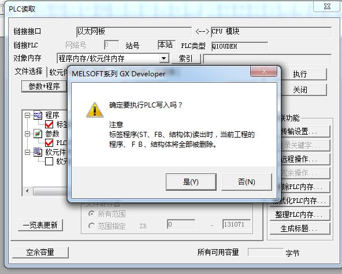Uncheck the red checkbox under 程序
Image resolution: width=342 pixels, height=274 pixels.
point(49,124)
